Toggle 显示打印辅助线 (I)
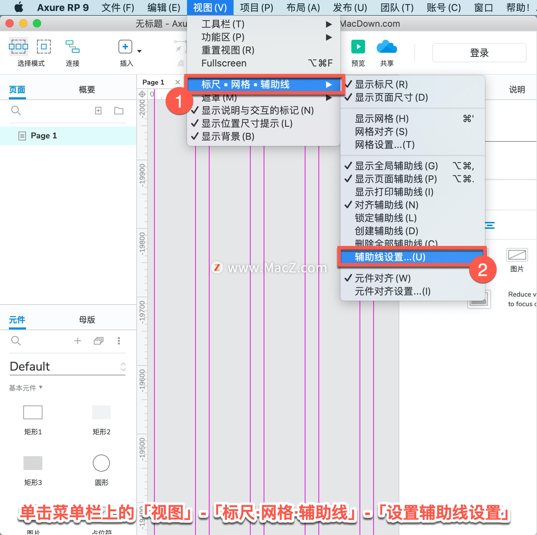 (413, 192)
